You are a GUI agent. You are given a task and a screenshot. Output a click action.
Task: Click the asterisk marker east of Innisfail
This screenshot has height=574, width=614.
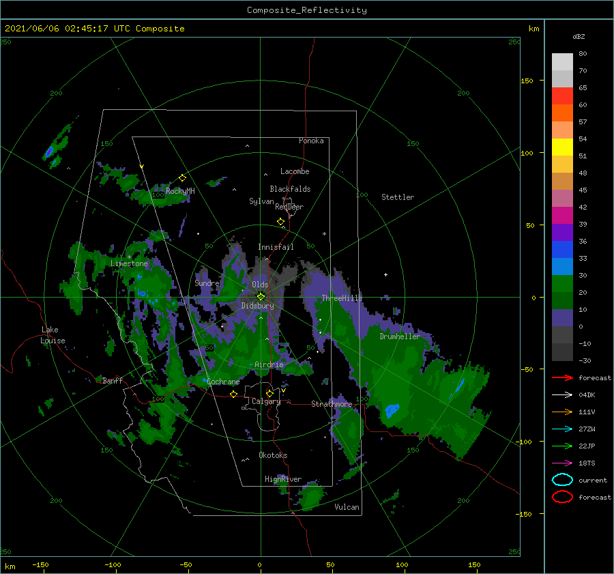(324, 234)
